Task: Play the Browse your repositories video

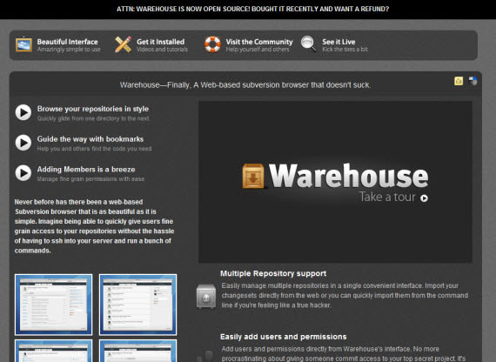Action: (23, 112)
